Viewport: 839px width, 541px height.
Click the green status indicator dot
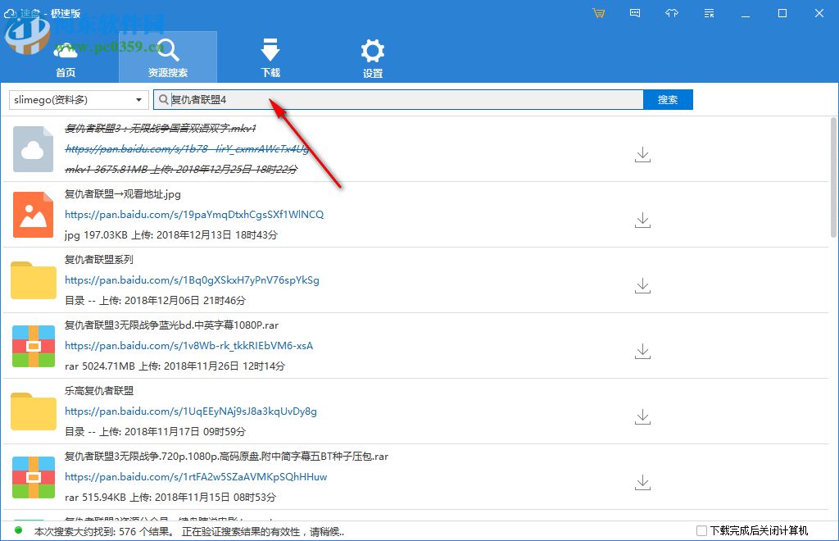click(x=19, y=530)
